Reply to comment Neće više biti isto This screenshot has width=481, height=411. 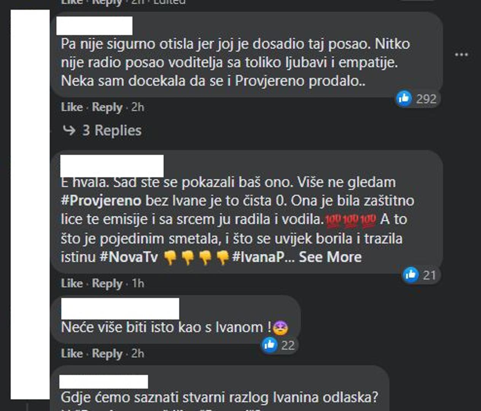pos(107,354)
